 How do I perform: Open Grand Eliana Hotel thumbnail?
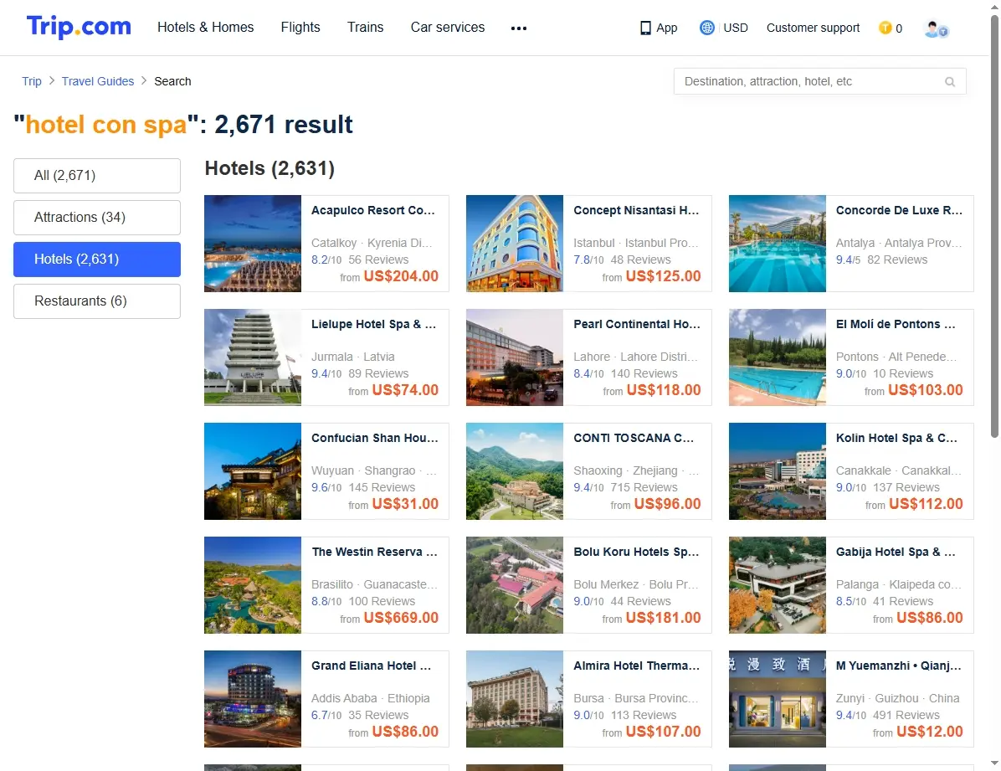pyautogui.click(x=253, y=699)
